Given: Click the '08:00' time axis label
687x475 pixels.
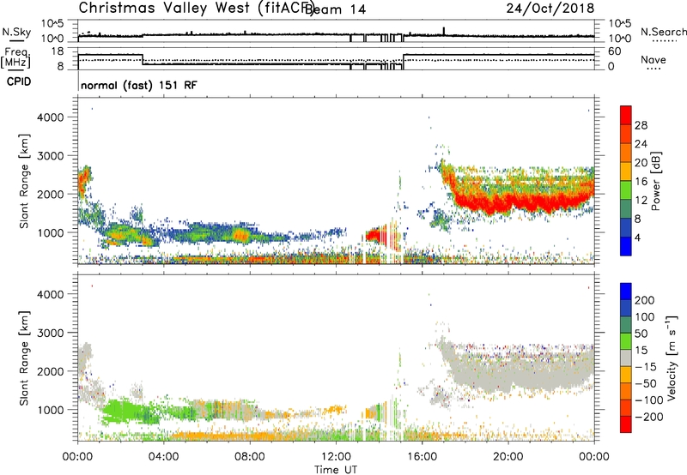Looking at the screenshot, I should pos(250,457).
